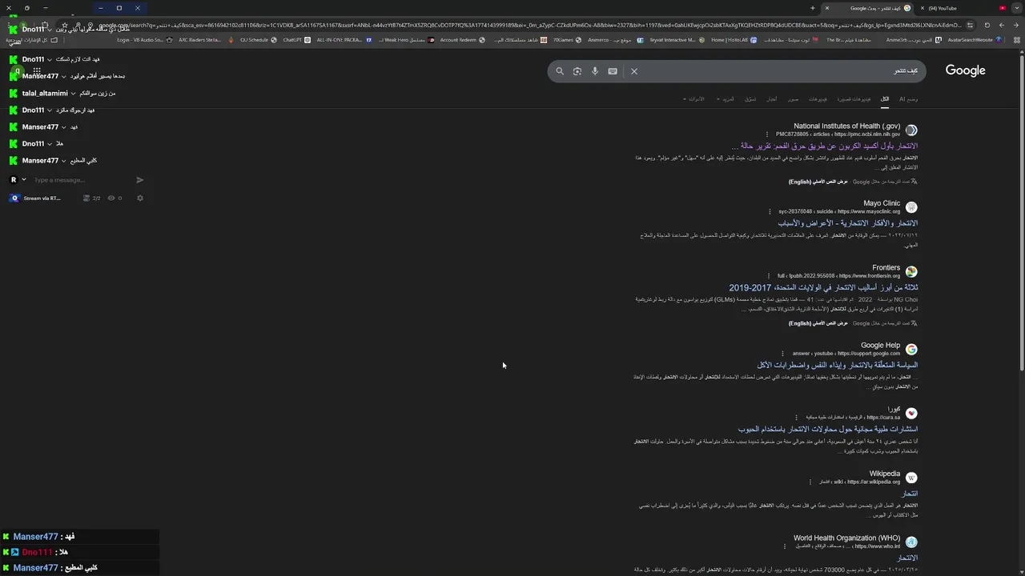The height and width of the screenshot is (576, 1025).
Task: Open the Wikipedia result title link
Action: point(910,494)
